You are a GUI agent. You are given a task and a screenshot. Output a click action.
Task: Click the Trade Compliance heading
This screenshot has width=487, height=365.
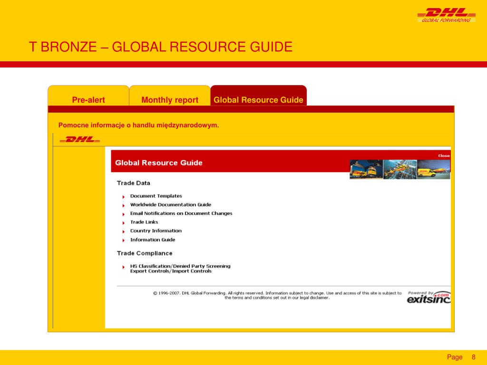(x=145, y=253)
